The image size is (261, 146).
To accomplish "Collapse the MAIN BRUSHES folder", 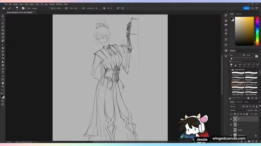I will [230, 70].
